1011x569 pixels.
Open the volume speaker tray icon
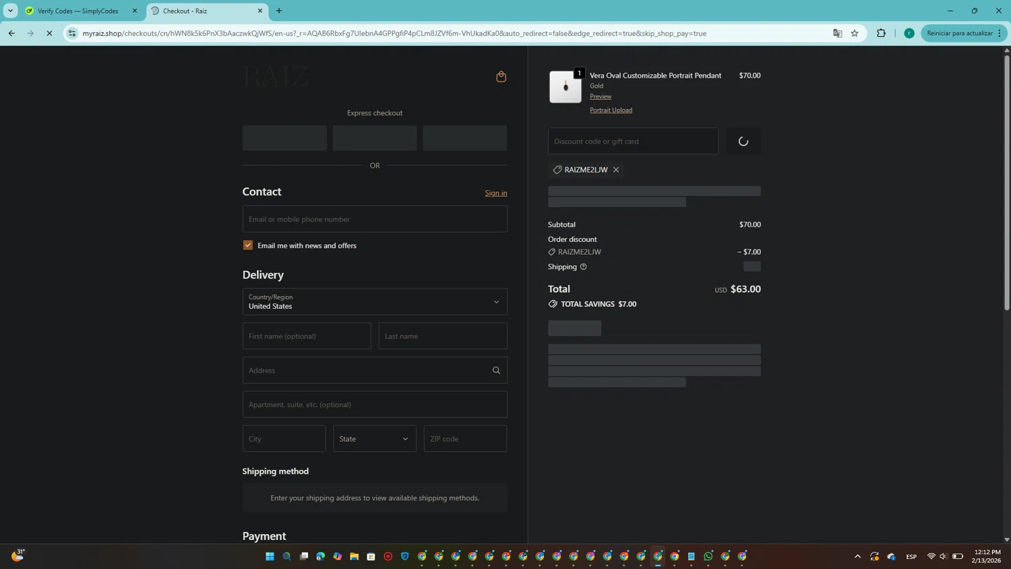tap(944, 556)
